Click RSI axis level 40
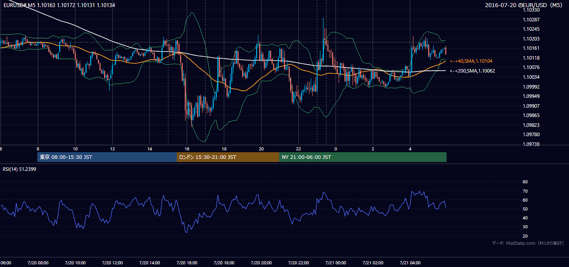 coord(525,218)
